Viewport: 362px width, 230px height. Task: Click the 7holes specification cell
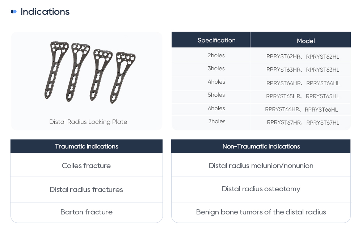(216, 121)
